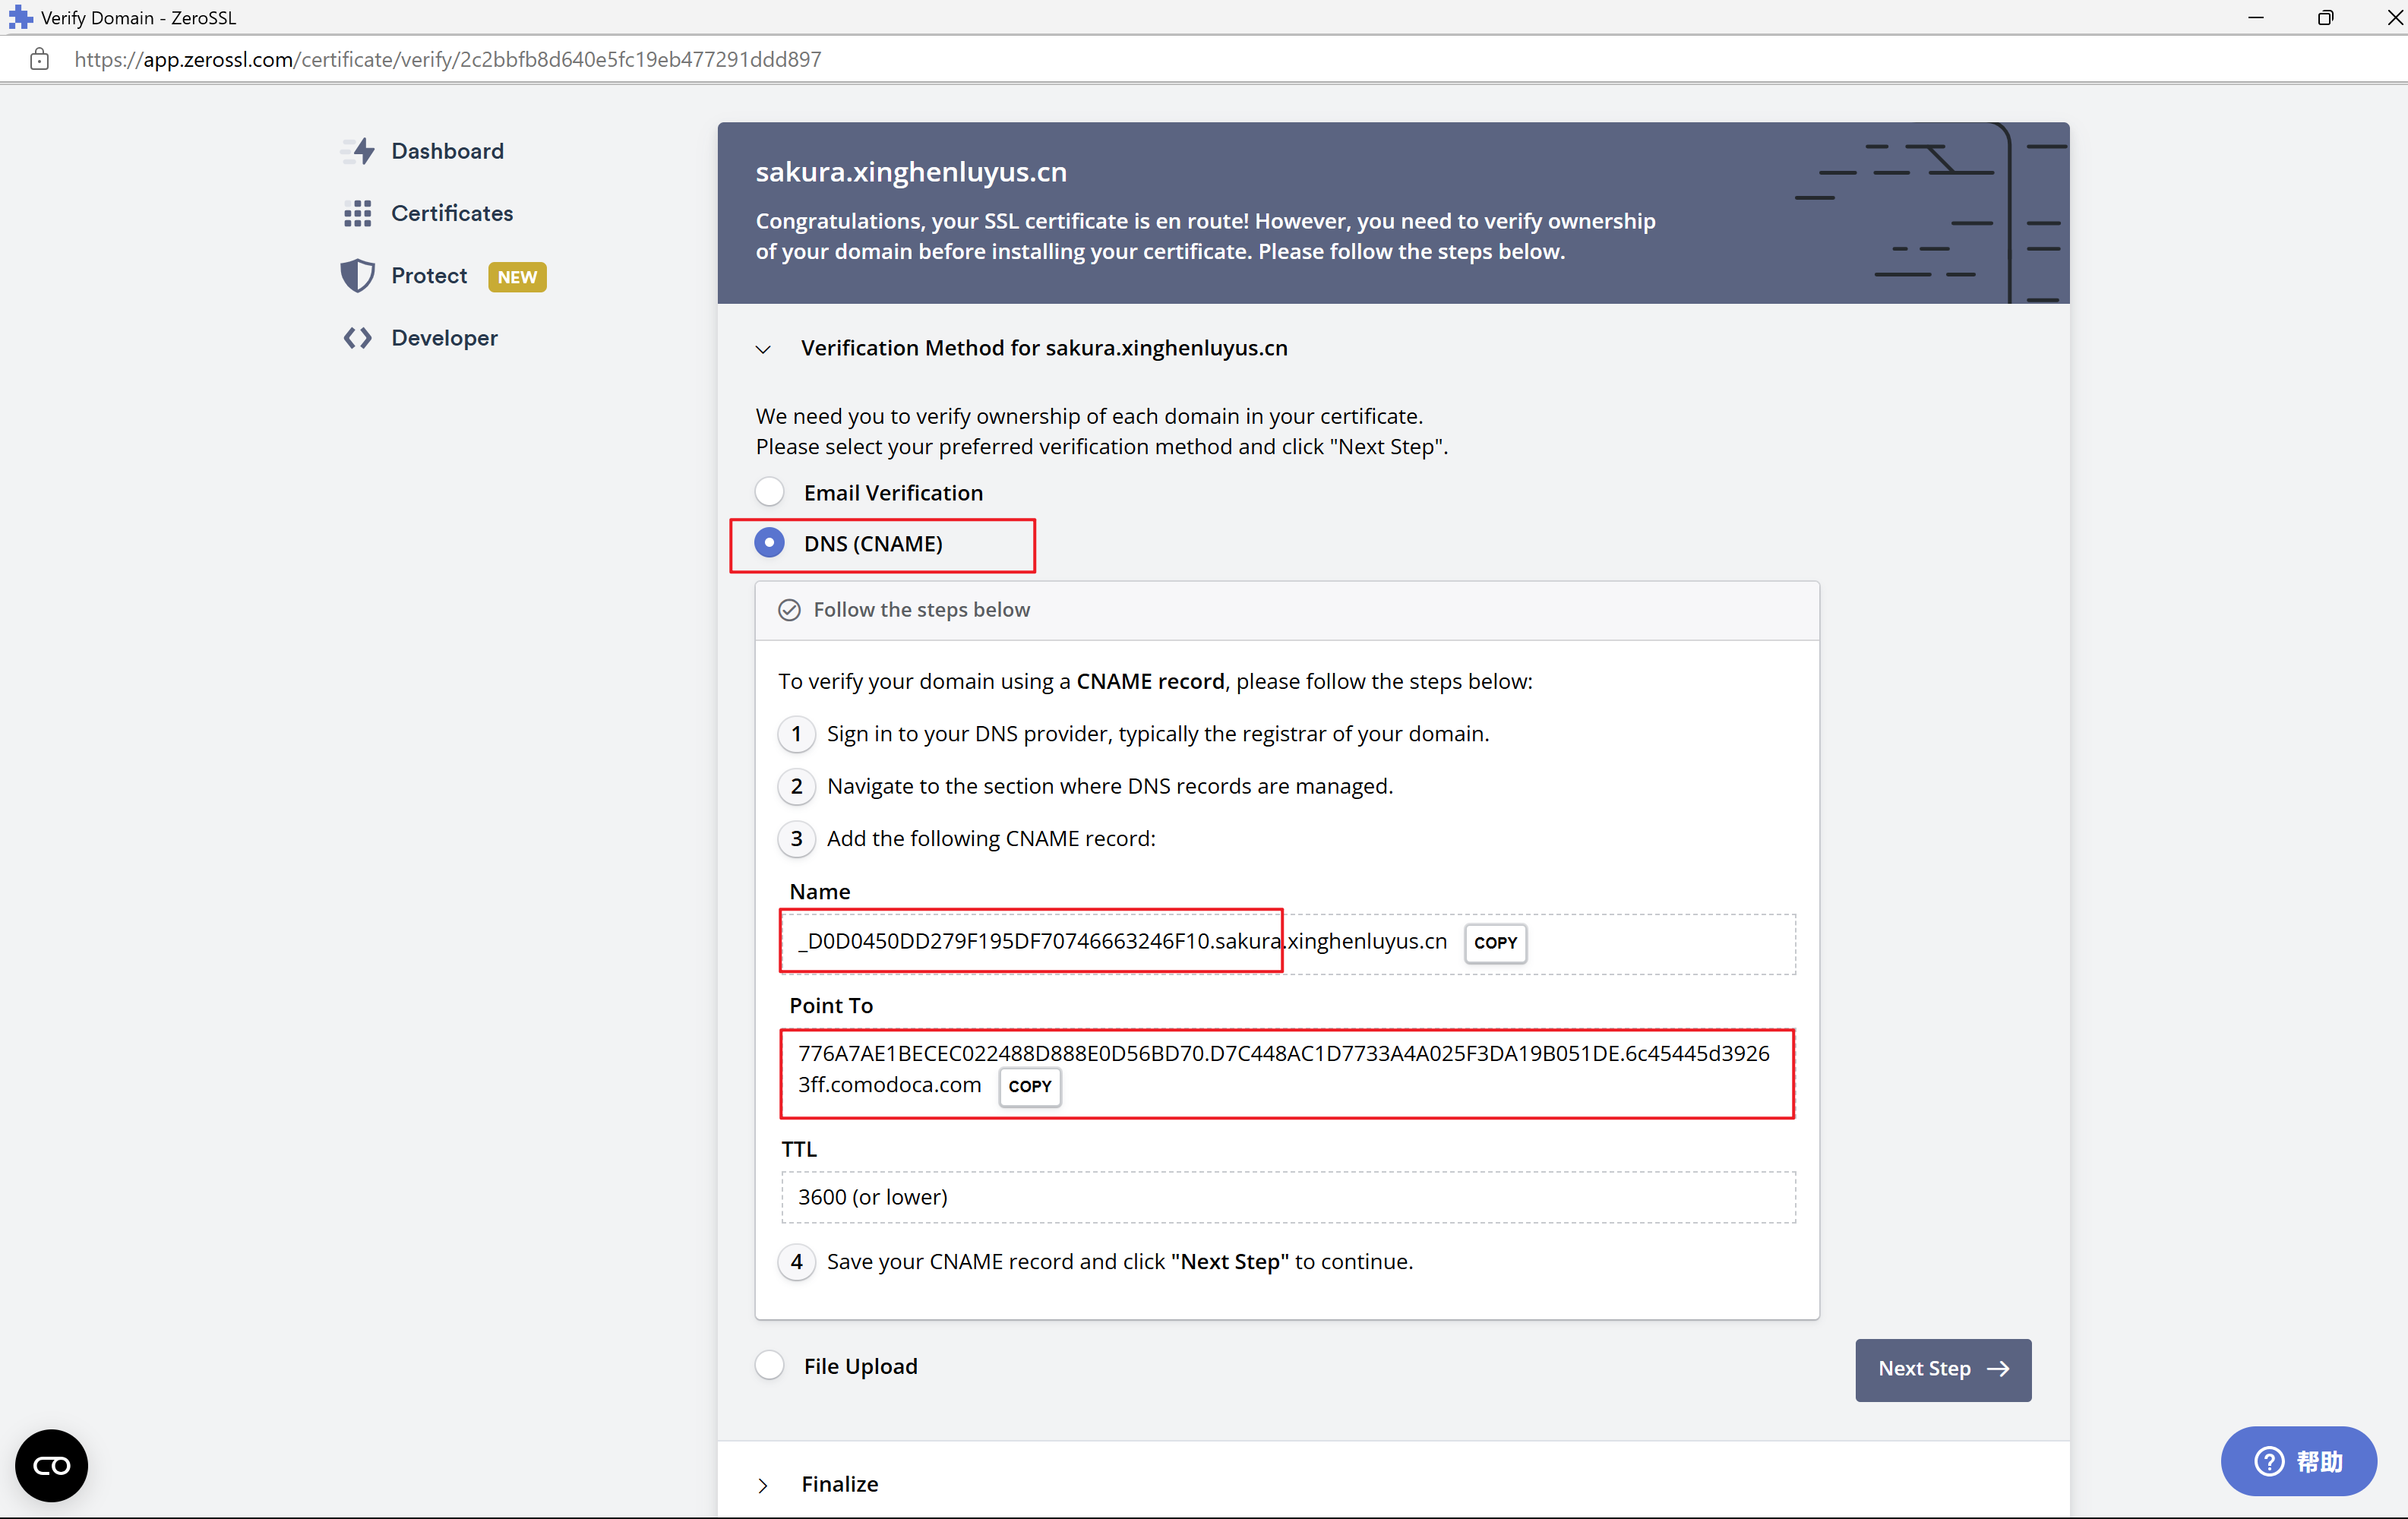Click the site lock icon in address bar
2408x1519 pixels.
40,59
